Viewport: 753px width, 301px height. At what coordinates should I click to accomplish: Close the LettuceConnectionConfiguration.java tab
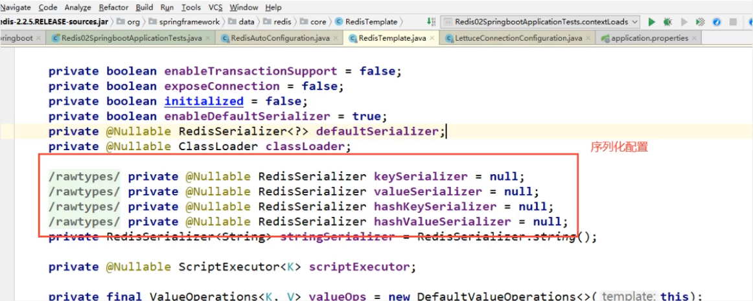tap(587, 38)
